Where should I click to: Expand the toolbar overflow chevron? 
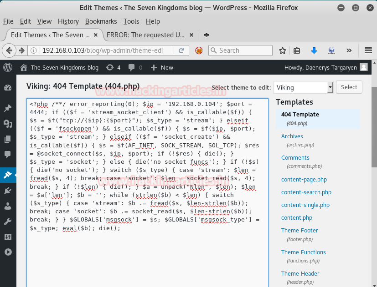(x=349, y=50)
